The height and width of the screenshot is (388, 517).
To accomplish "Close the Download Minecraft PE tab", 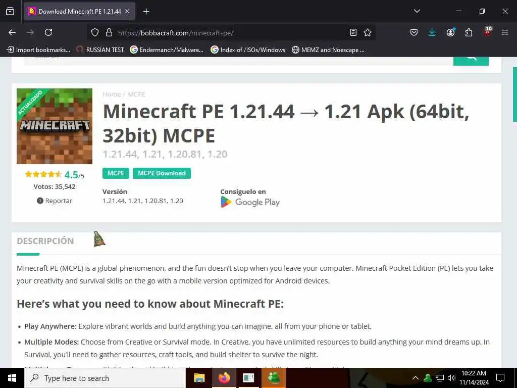I will (127, 11).
